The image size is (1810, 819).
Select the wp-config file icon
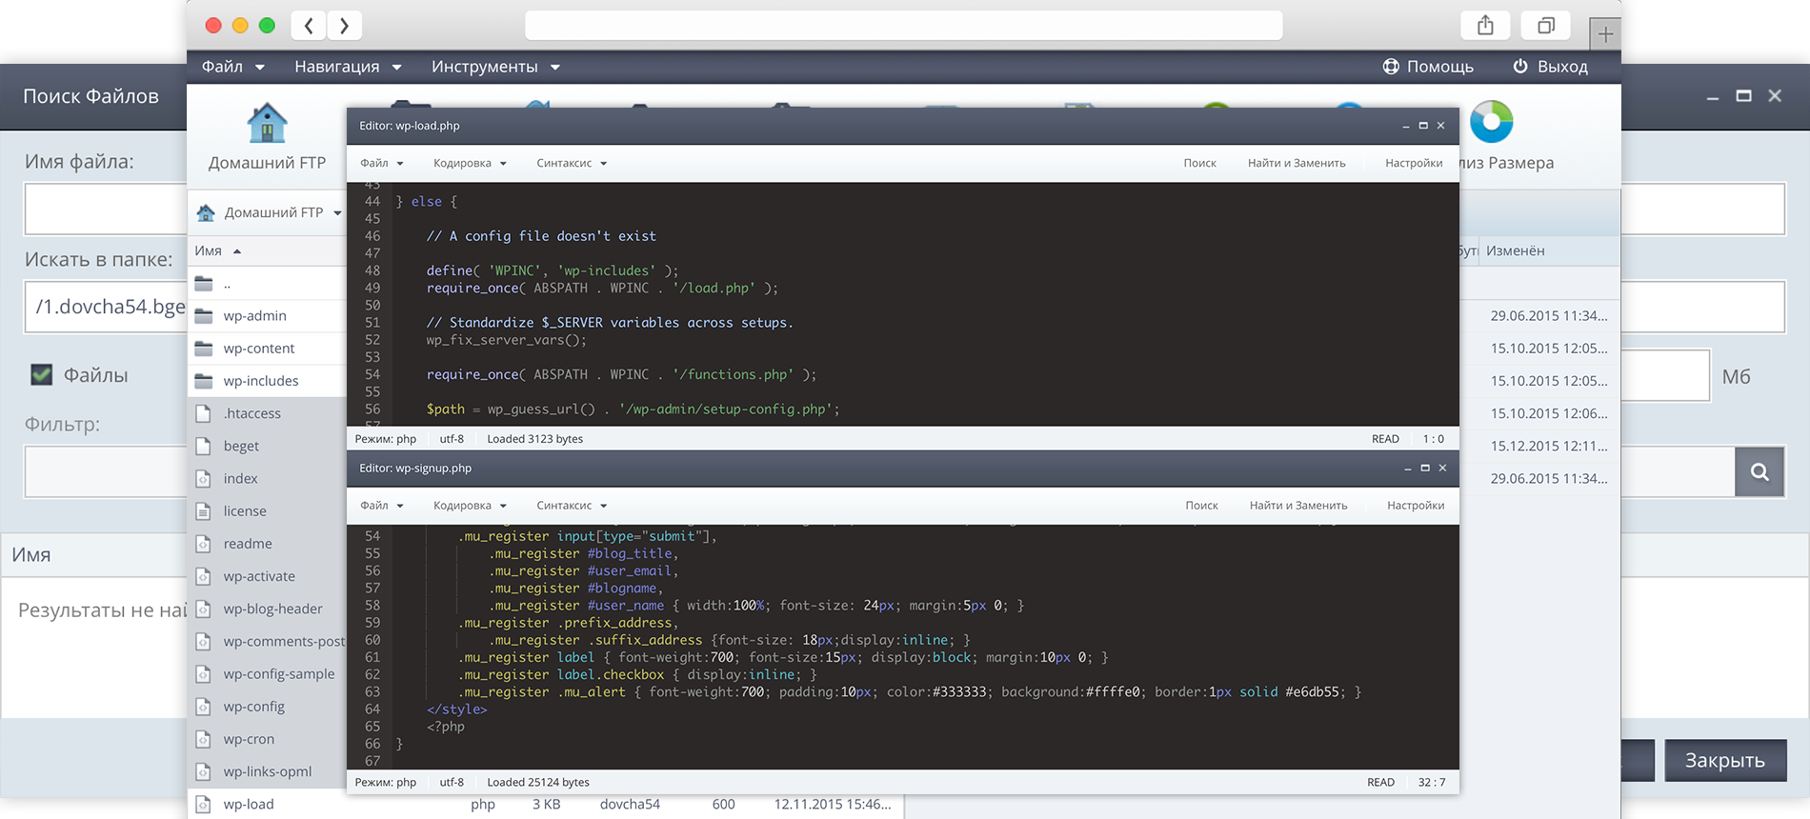click(203, 707)
